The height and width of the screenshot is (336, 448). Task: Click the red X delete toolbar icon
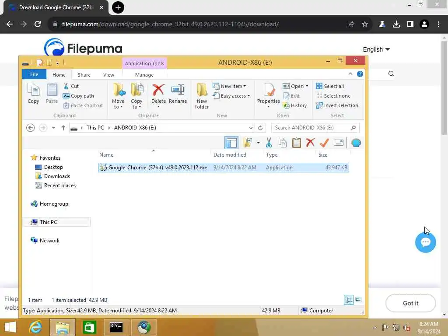coord(310,143)
